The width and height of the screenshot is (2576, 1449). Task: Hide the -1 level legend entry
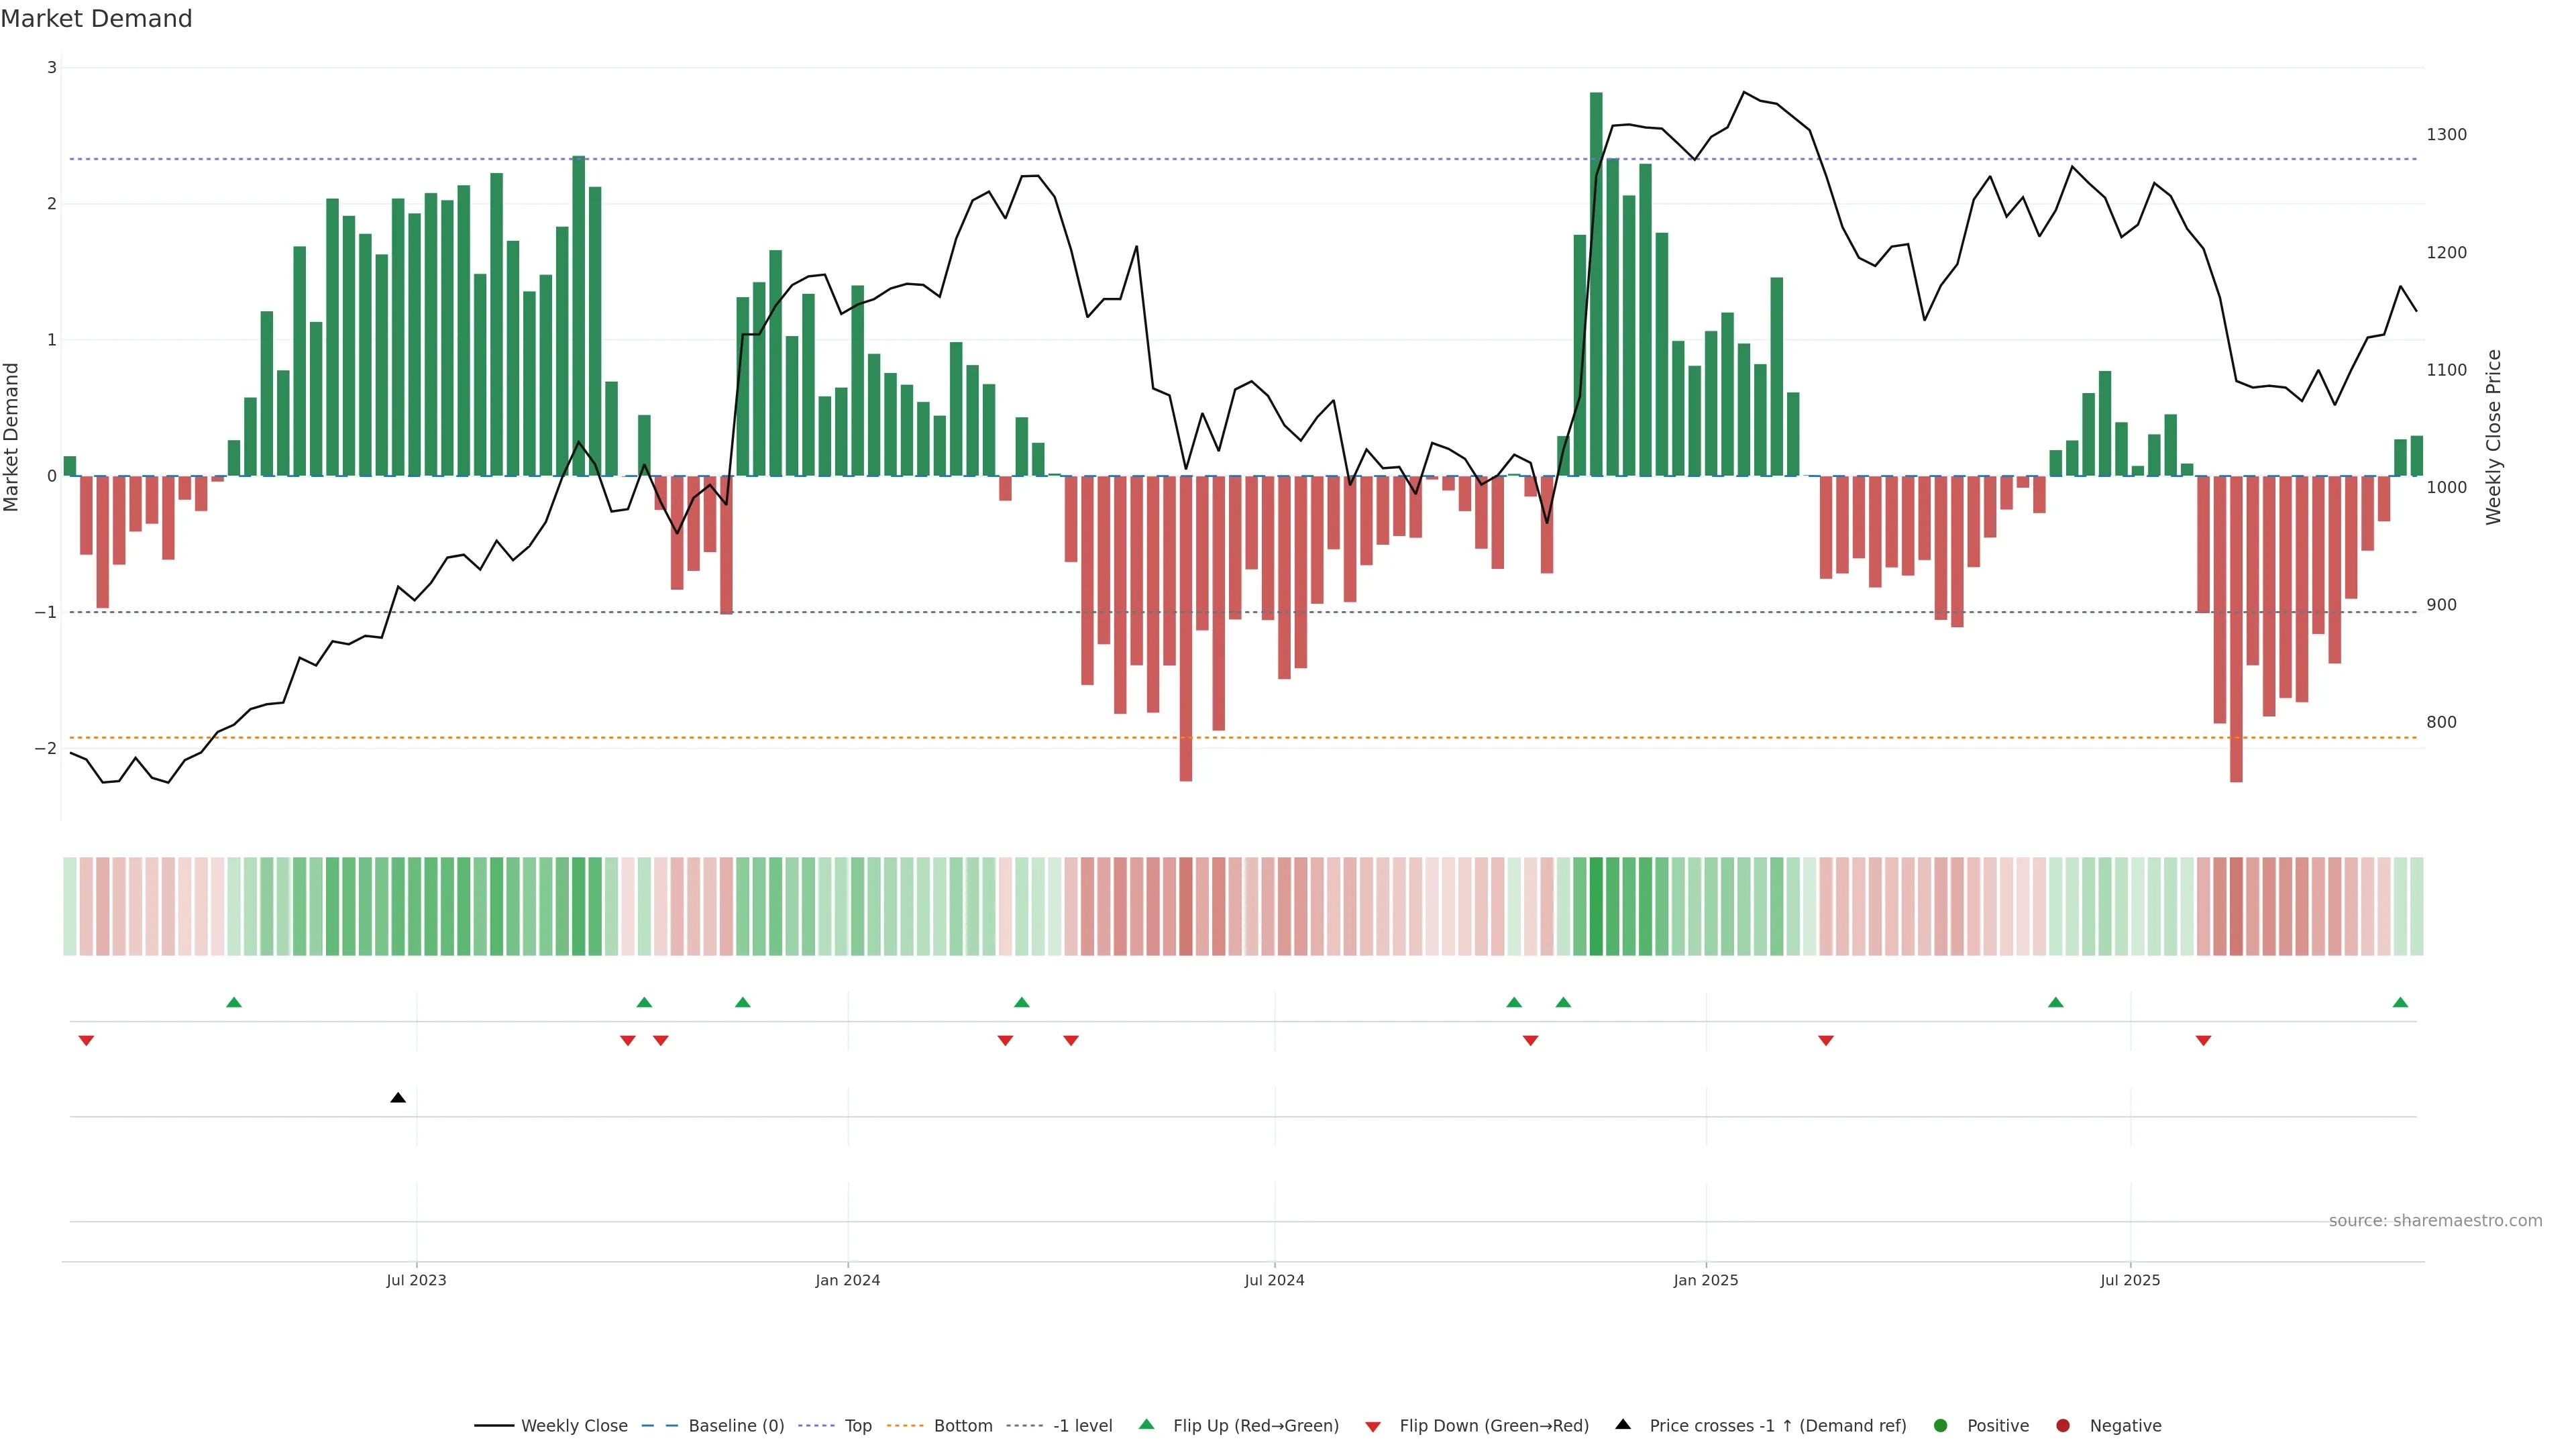(1082, 1425)
